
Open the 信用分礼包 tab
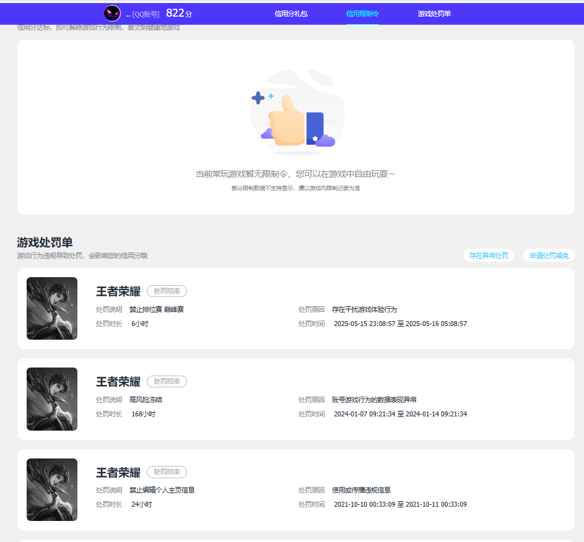tap(291, 14)
